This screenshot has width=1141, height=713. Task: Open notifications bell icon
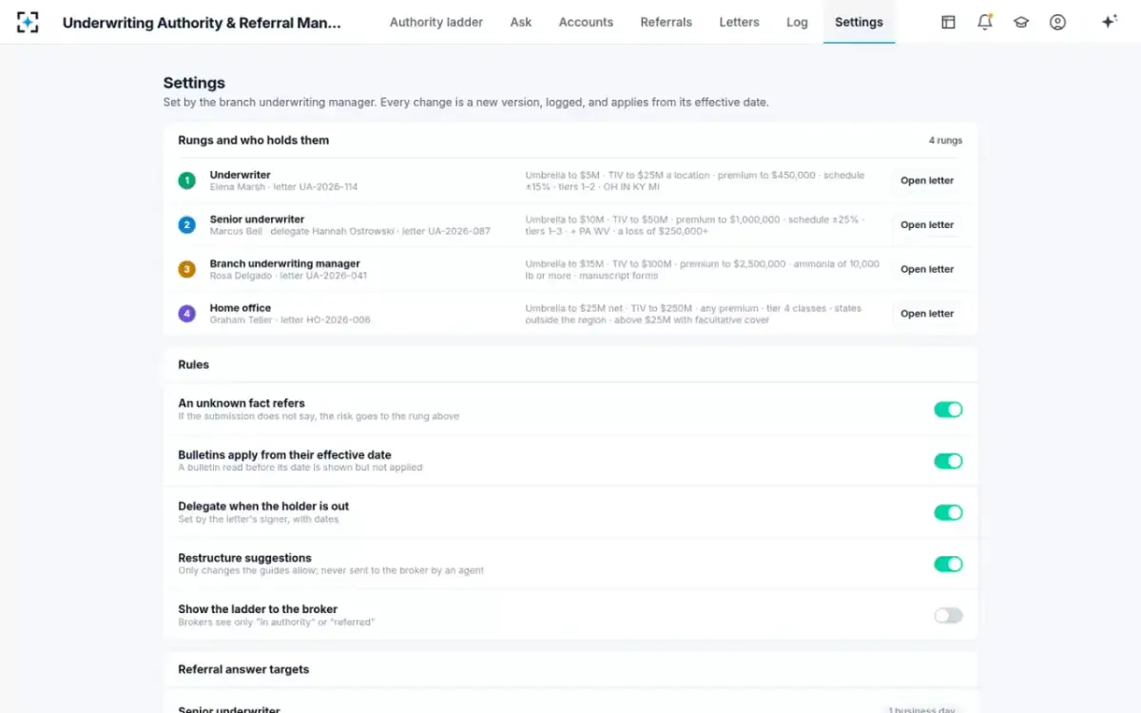(x=985, y=22)
